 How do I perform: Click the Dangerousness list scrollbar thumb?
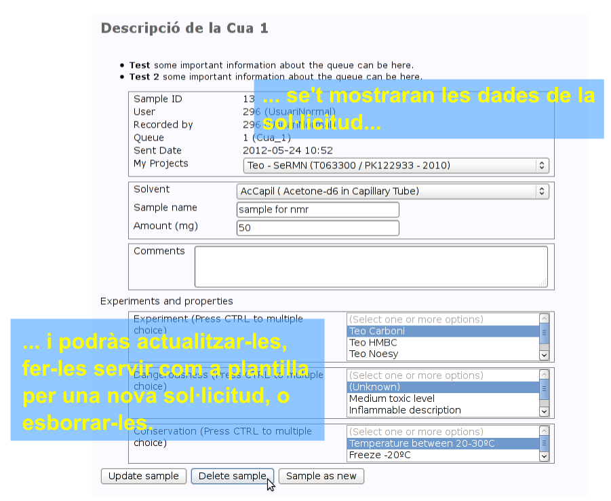(x=545, y=390)
